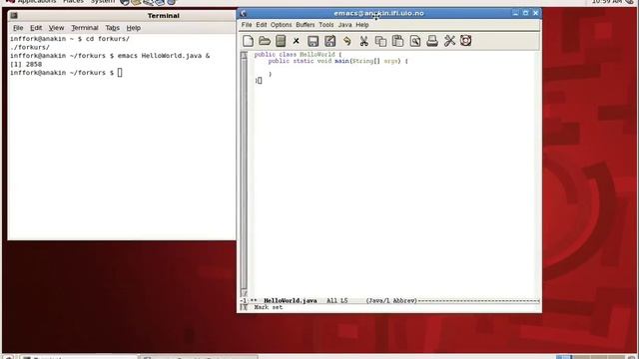Click the New file icon in Emacs toolbar

[x=248, y=41]
